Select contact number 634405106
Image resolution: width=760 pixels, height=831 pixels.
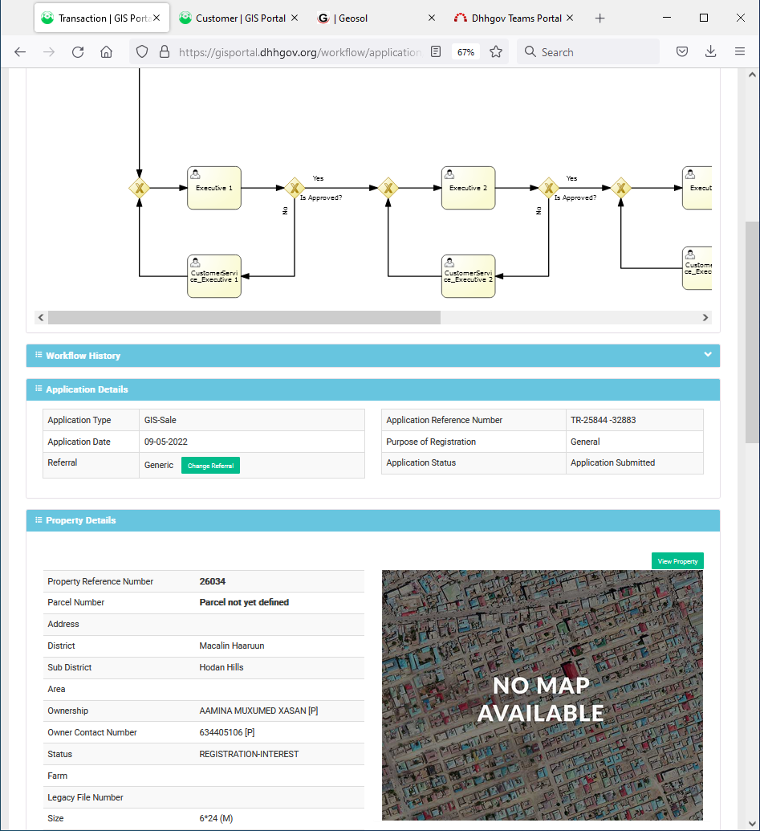(x=221, y=732)
